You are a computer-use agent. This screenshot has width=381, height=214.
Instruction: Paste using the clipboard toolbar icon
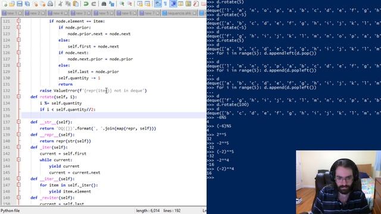(x=76, y=4)
